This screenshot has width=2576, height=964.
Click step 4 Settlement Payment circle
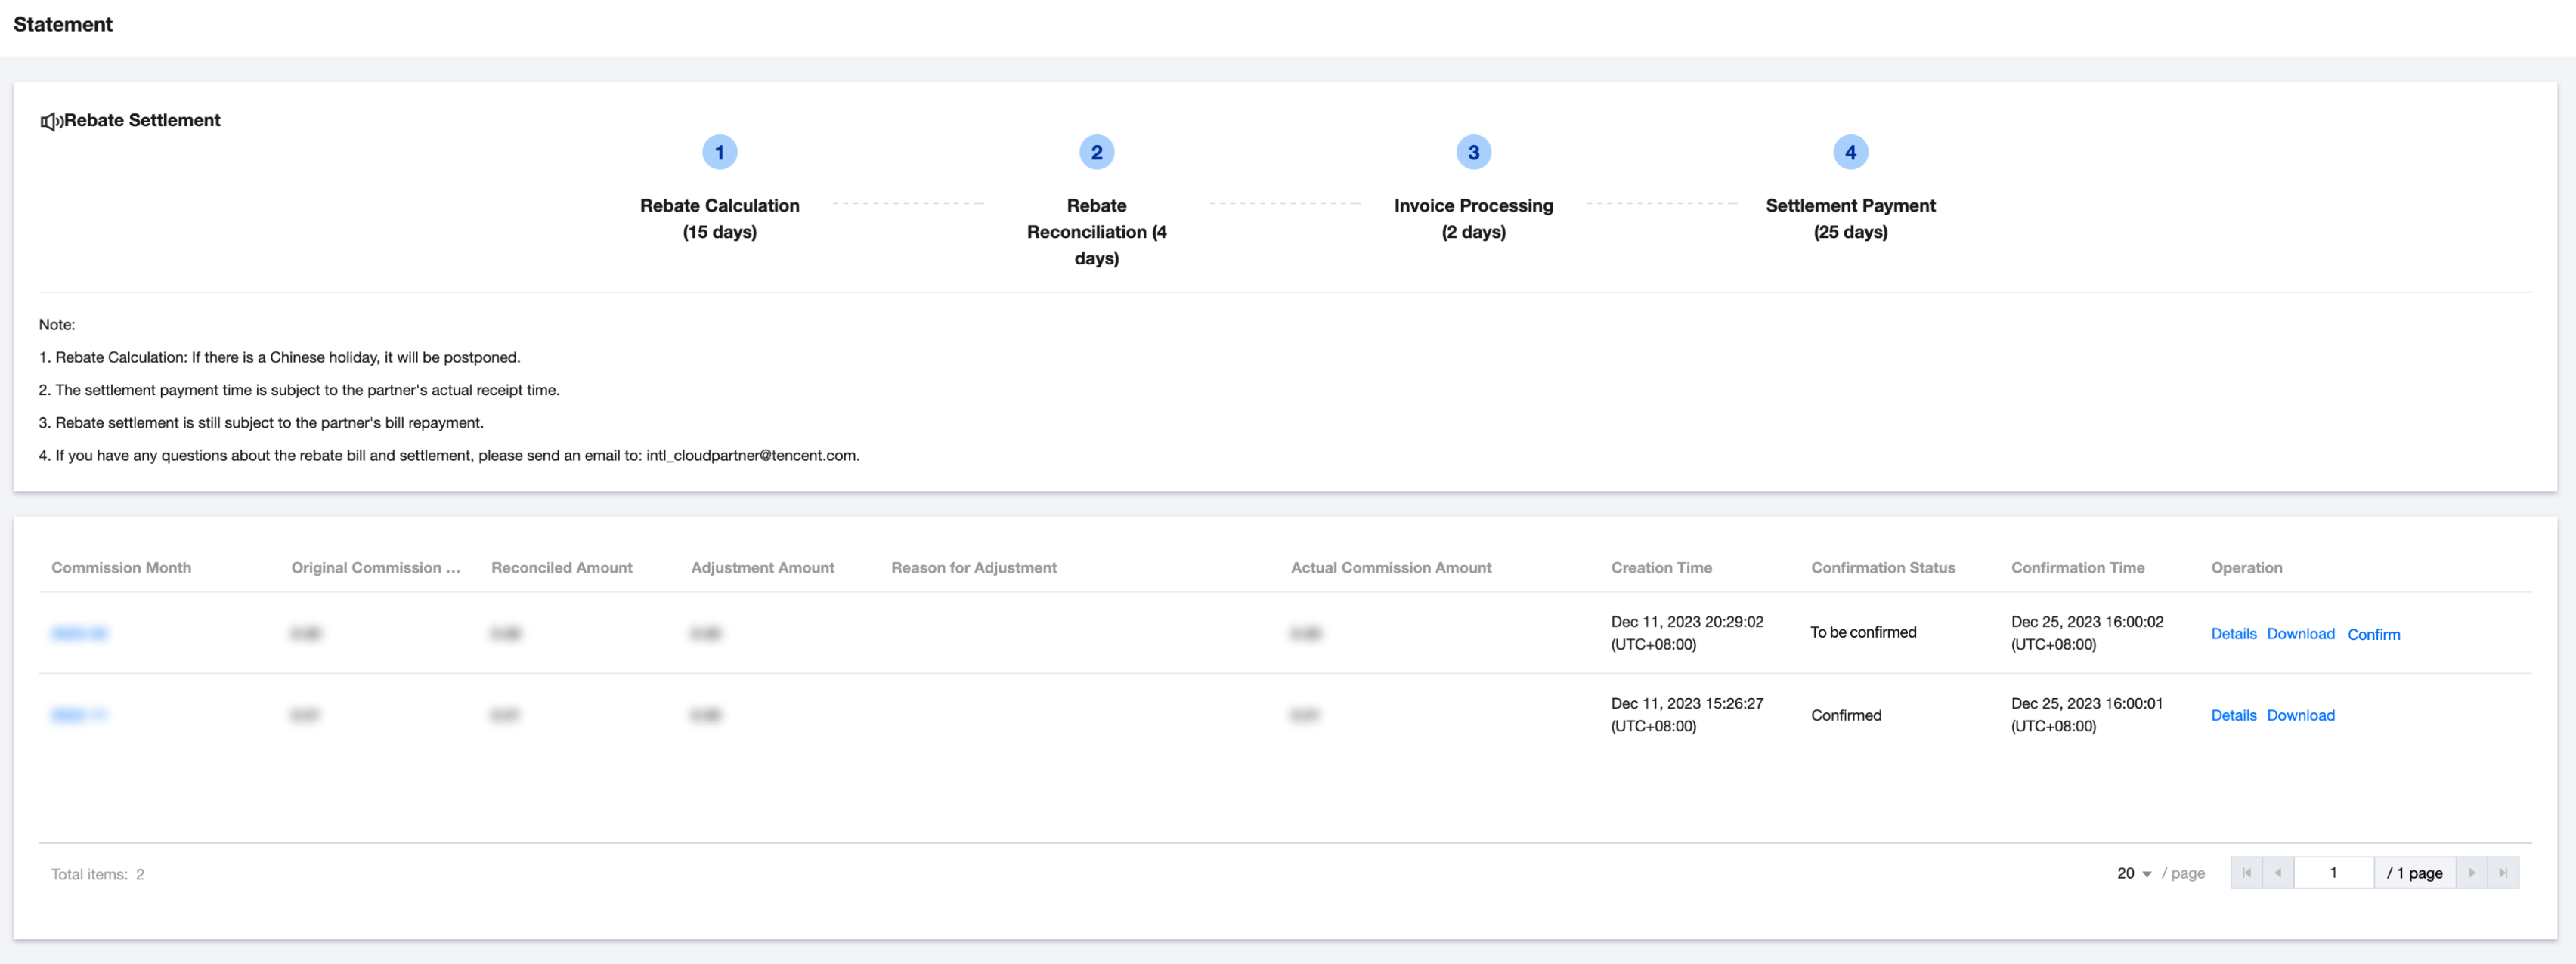pos(1850,152)
